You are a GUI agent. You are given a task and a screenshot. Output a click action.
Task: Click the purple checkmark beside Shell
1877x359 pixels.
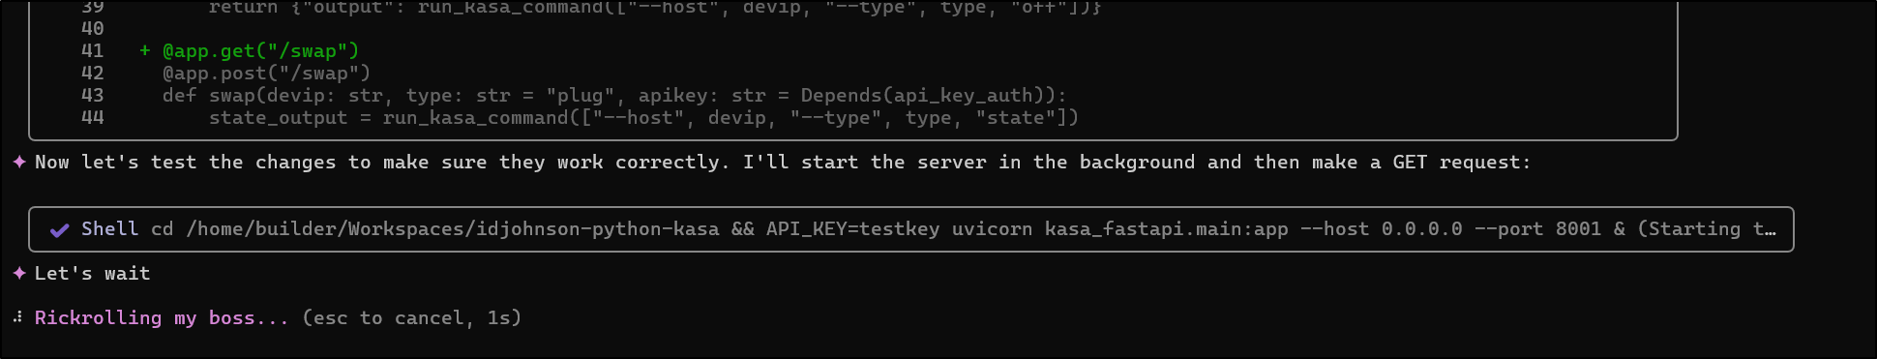click(x=59, y=229)
